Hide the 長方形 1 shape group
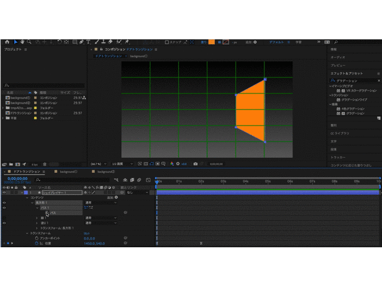Screen dimensions: 382x286 [4, 203]
